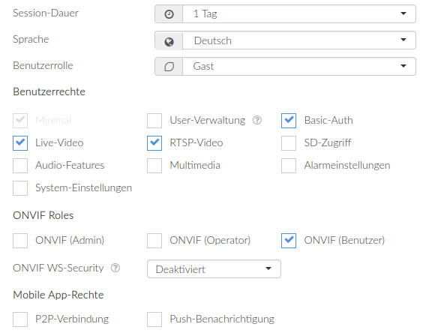This screenshot has width=423, height=336.
Task: Open help icon next to User-Verwaltung
Action: (257, 120)
